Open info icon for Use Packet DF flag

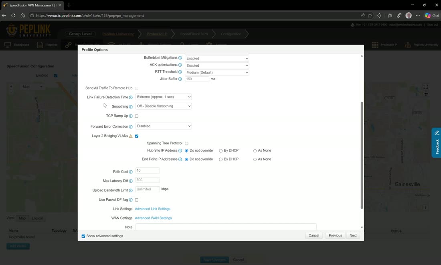pos(131,200)
